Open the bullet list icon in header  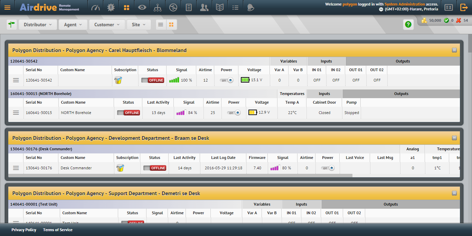point(235,7)
